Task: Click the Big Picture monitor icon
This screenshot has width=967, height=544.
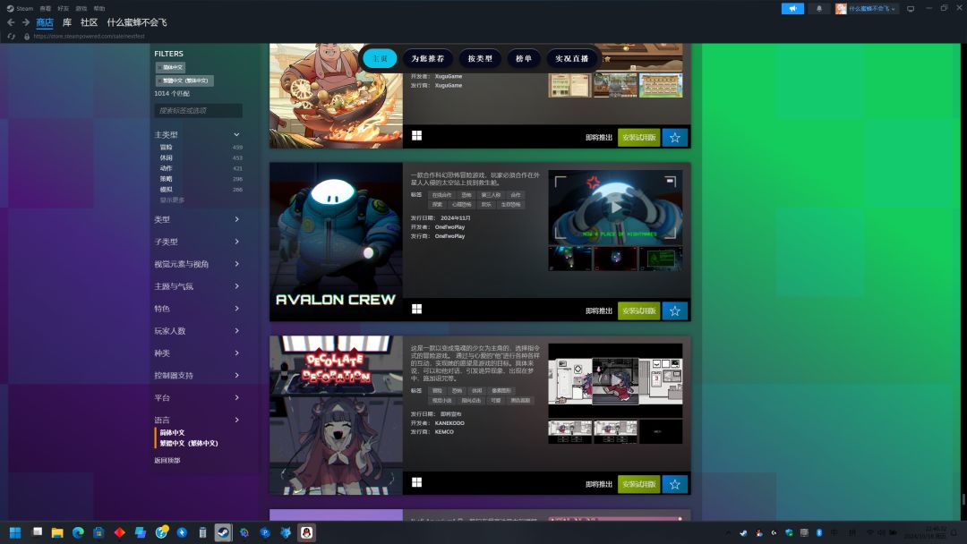Action: click(911, 9)
